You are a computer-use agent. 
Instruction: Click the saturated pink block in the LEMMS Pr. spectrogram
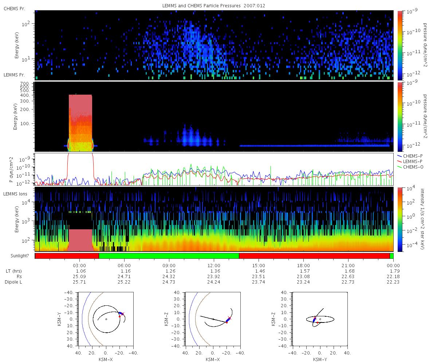click(x=80, y=123)
